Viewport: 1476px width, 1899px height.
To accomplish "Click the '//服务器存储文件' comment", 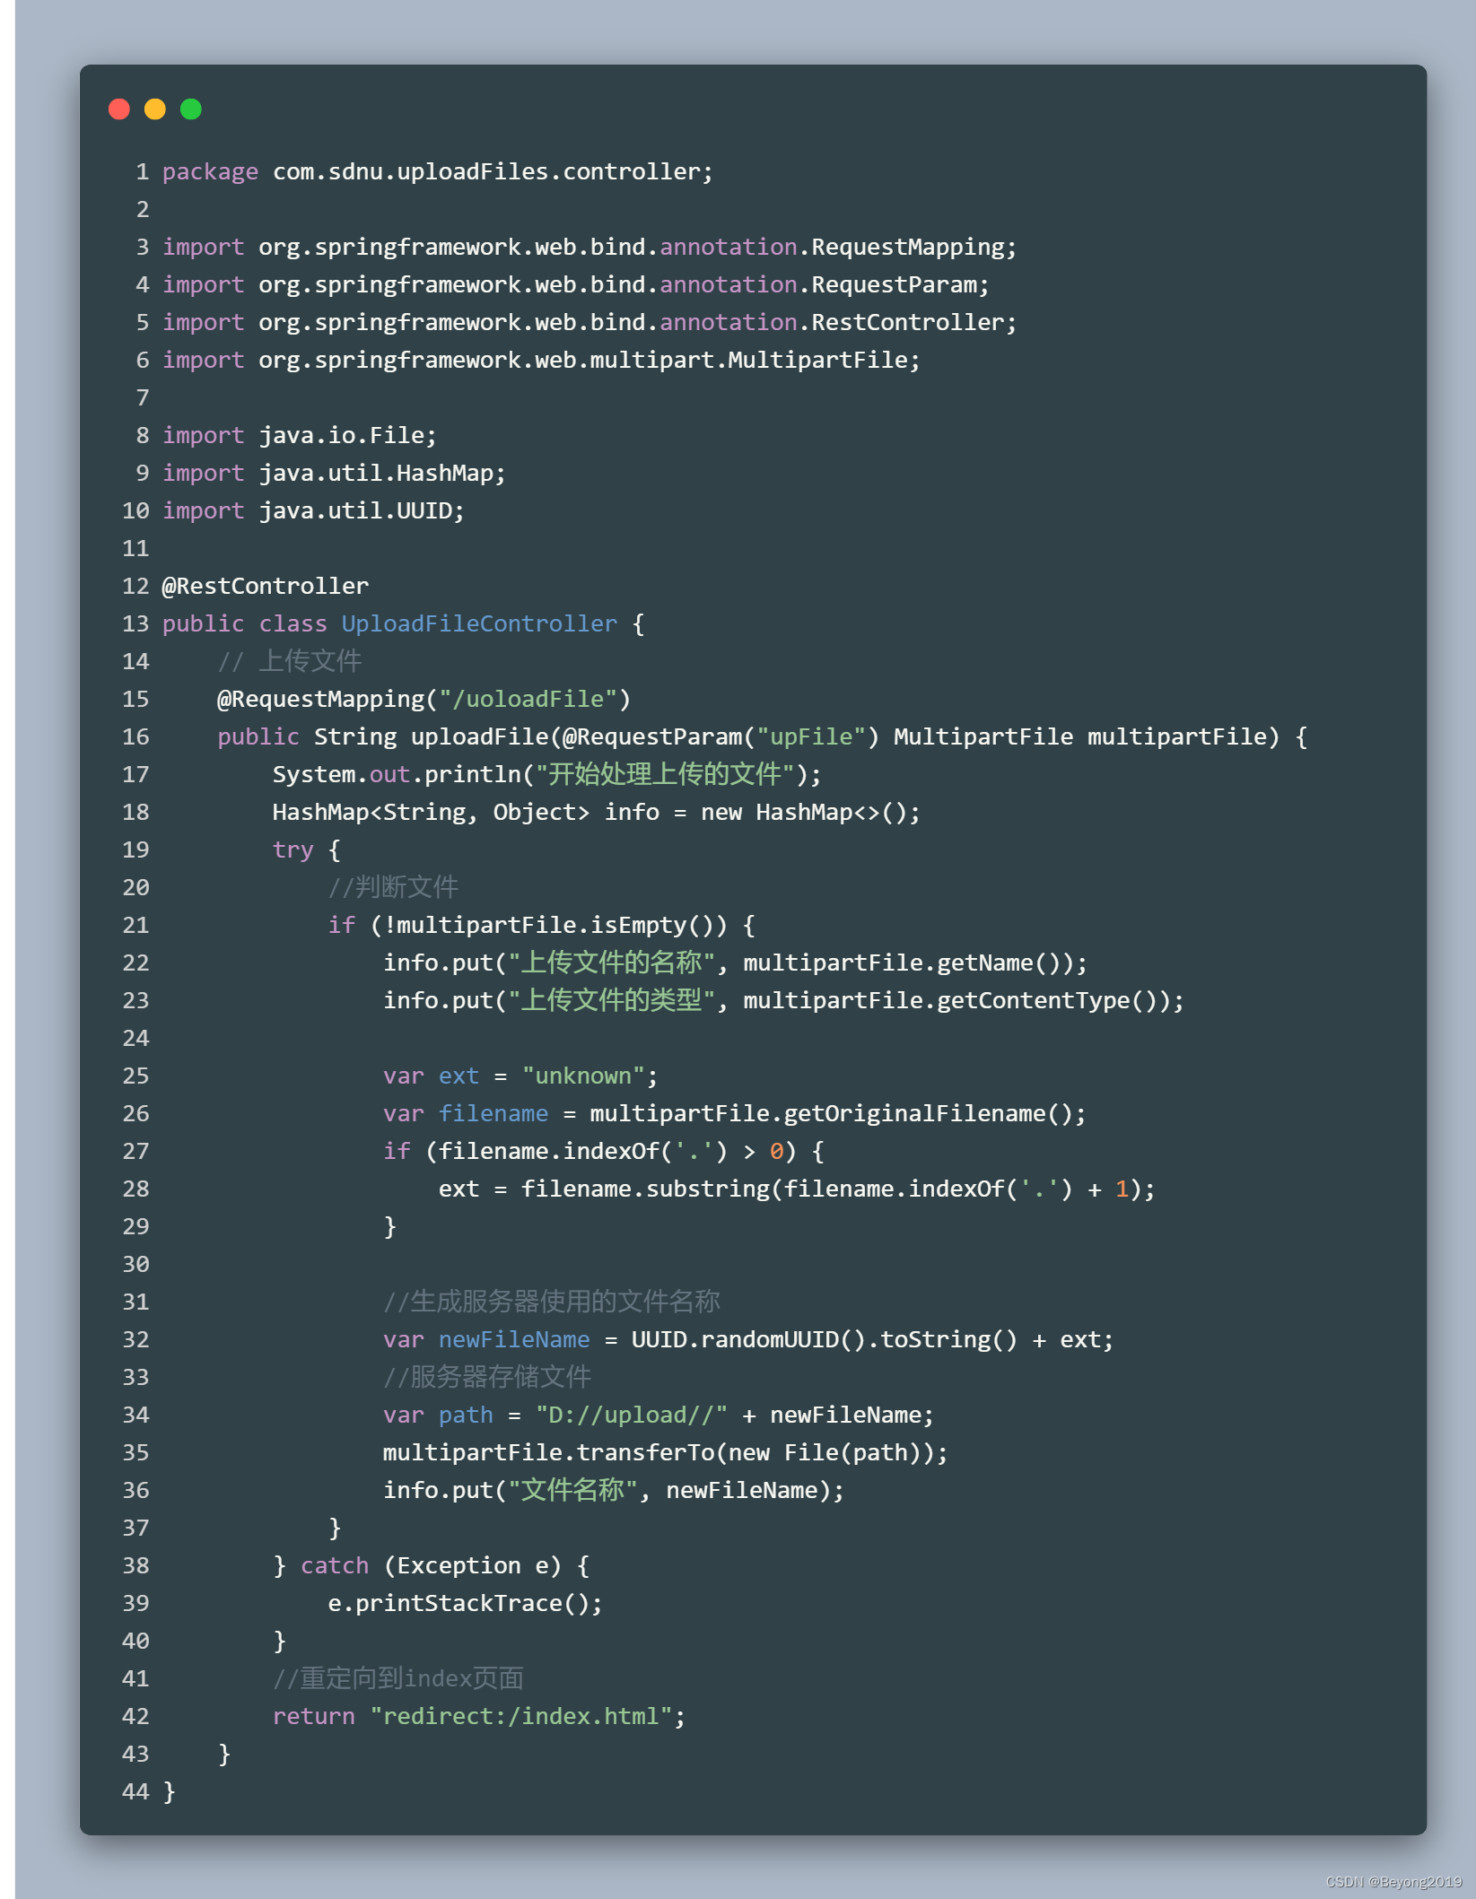I will pyautogui.click(x=487, y=1377).
